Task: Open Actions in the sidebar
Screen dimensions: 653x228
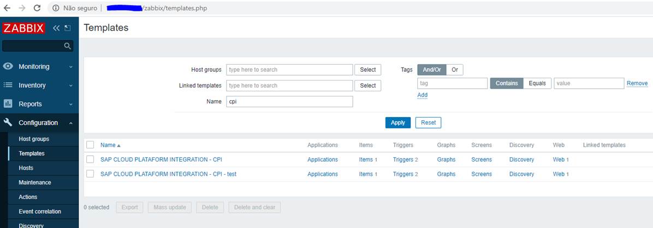Action: click(28, 197)
